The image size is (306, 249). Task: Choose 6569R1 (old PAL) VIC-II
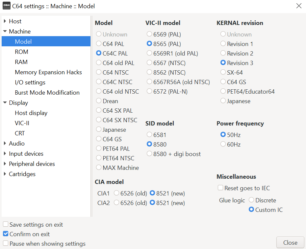[x=172, y=53]
